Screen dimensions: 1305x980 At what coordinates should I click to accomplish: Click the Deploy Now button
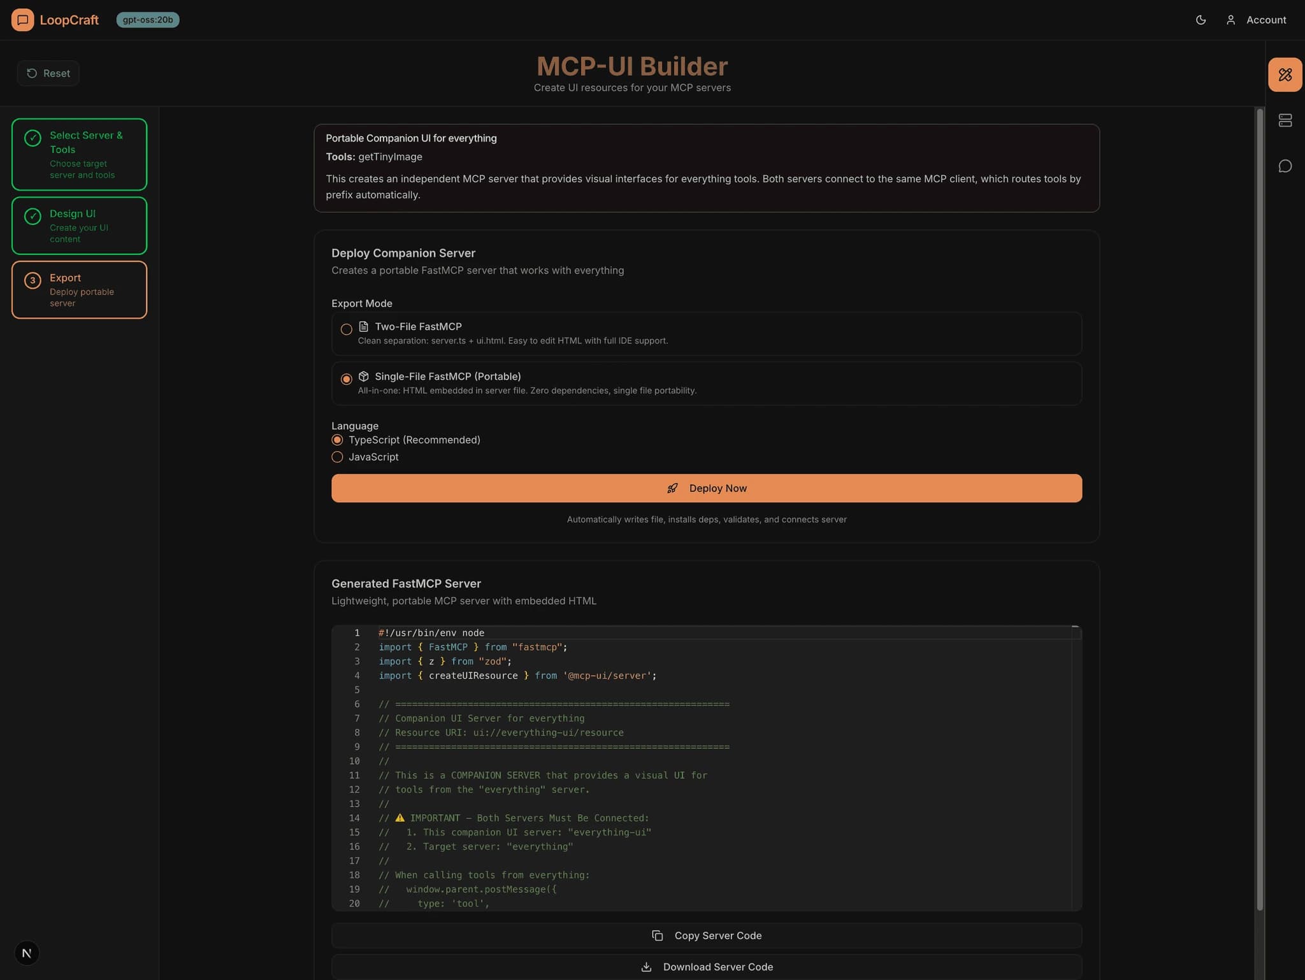point(706,488)
